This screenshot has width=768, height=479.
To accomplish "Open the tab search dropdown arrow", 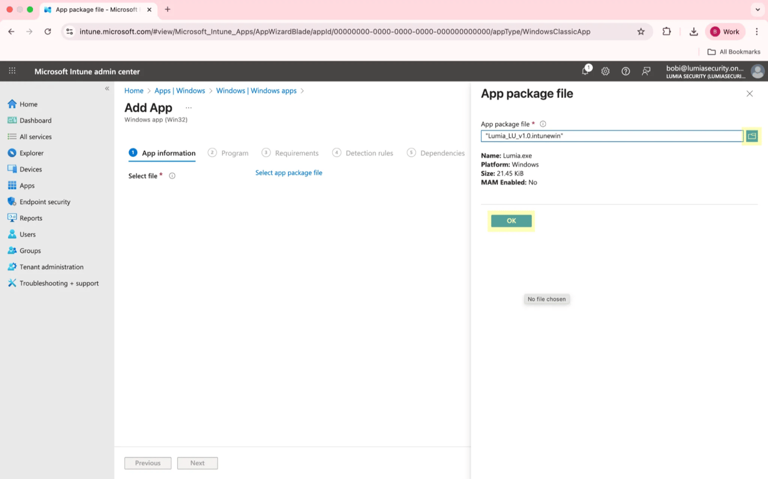I will pyautogui.click(x=757, y=9).
